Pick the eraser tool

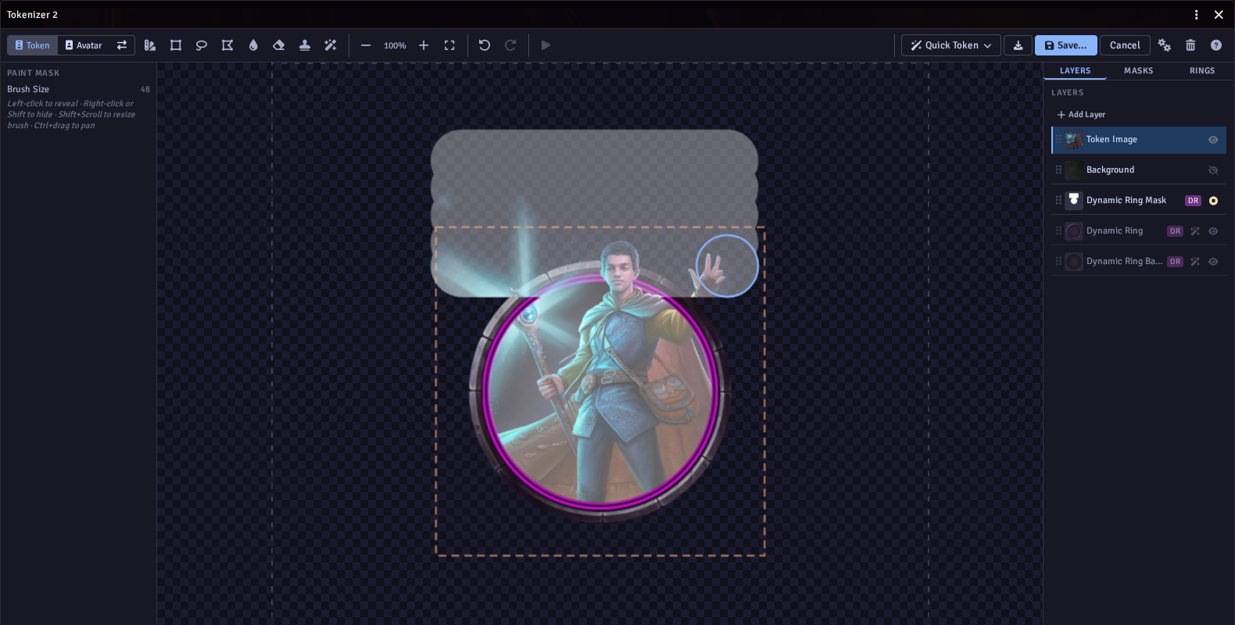click(x=279, y=45)
